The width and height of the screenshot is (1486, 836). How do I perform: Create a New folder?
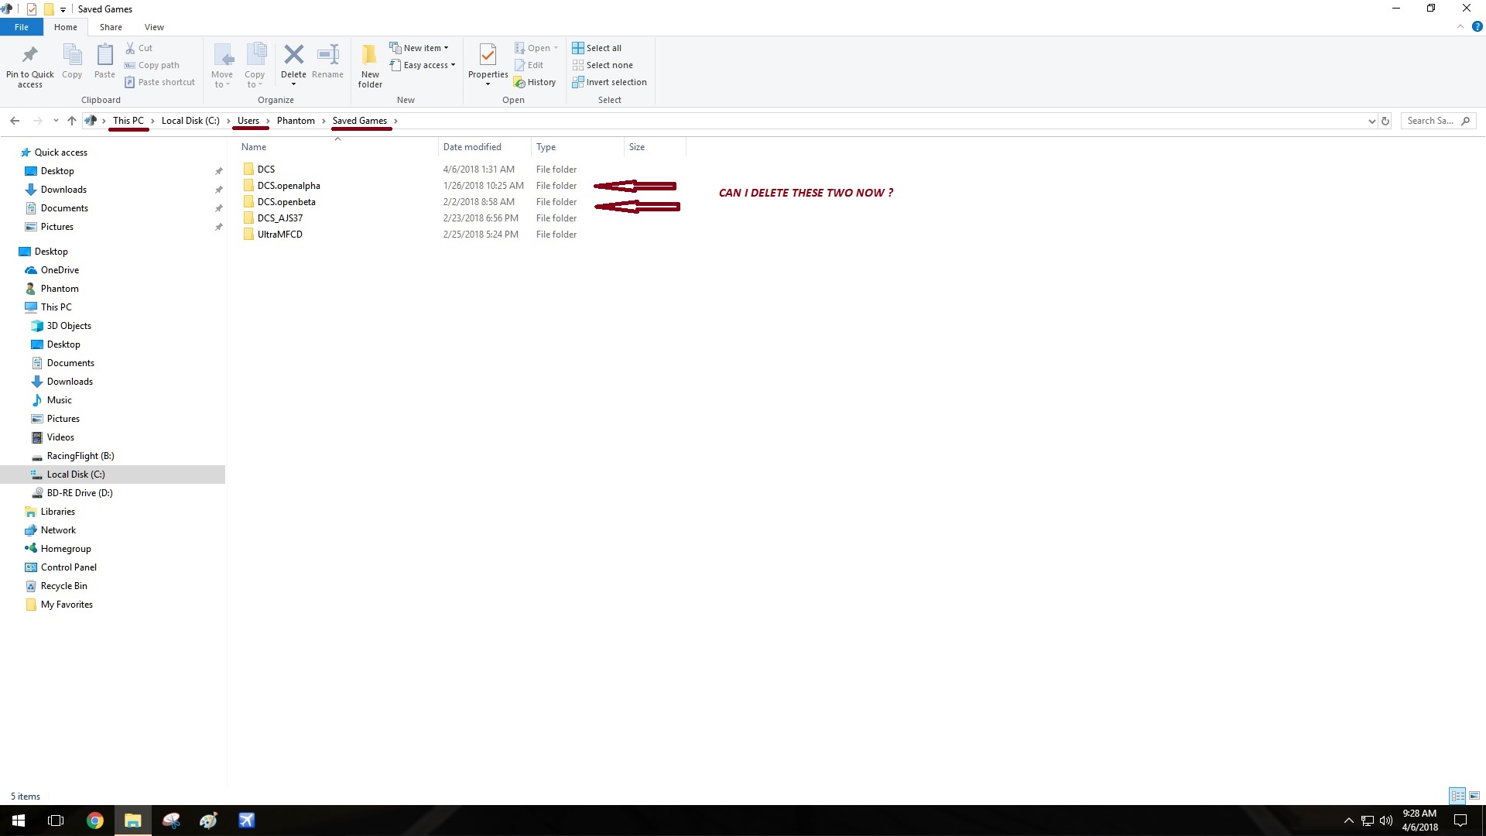pyautogui.click(x=370, y=66)
